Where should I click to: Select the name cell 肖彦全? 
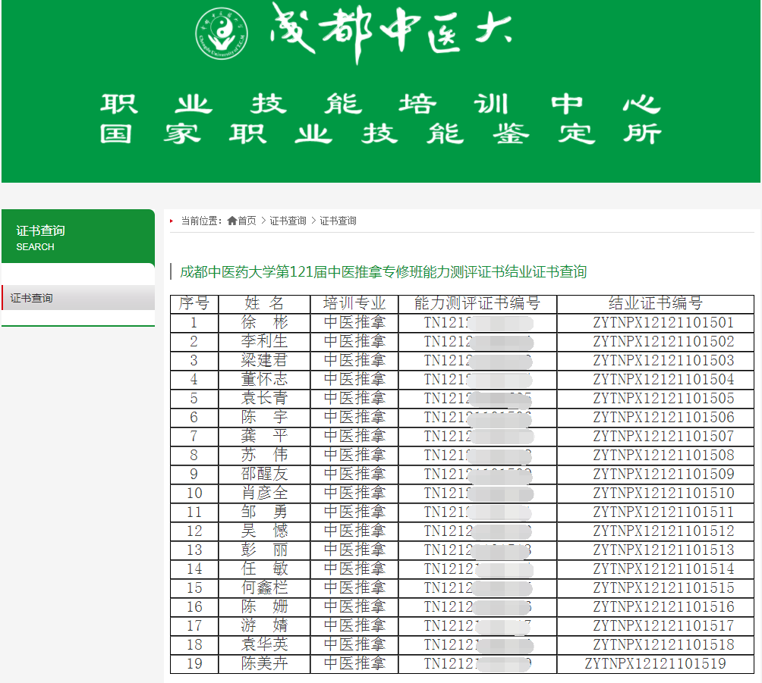[x=264, y=493]
